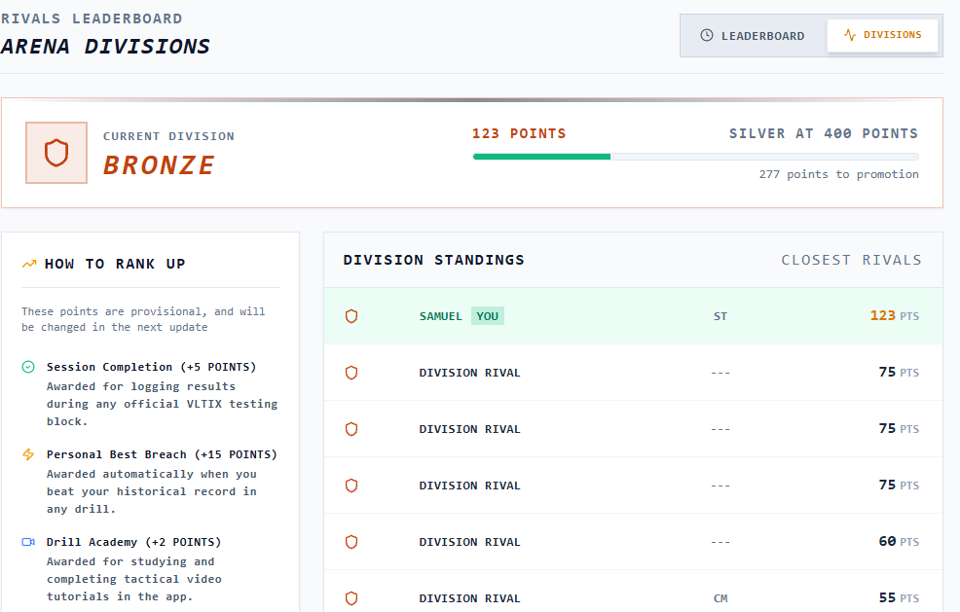Switch to the Leaderboard tab
Screen dimensions: 960x612
[753, 35]
